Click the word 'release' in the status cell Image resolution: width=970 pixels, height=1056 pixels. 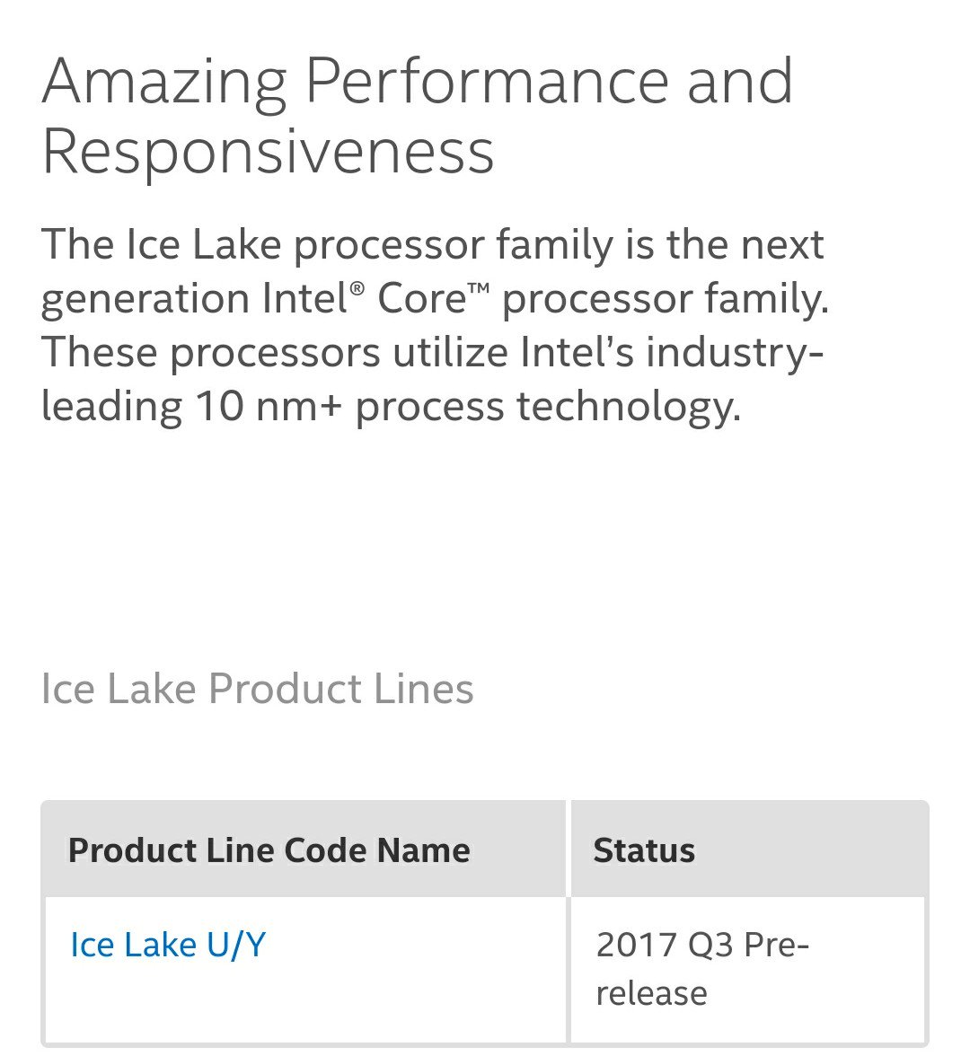(651, 993)
